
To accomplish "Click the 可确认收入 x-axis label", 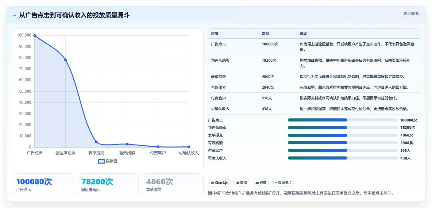I will pos(189,153).
